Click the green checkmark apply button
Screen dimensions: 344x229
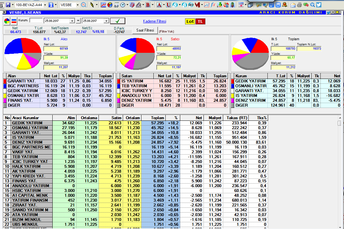tap(118, 21)
